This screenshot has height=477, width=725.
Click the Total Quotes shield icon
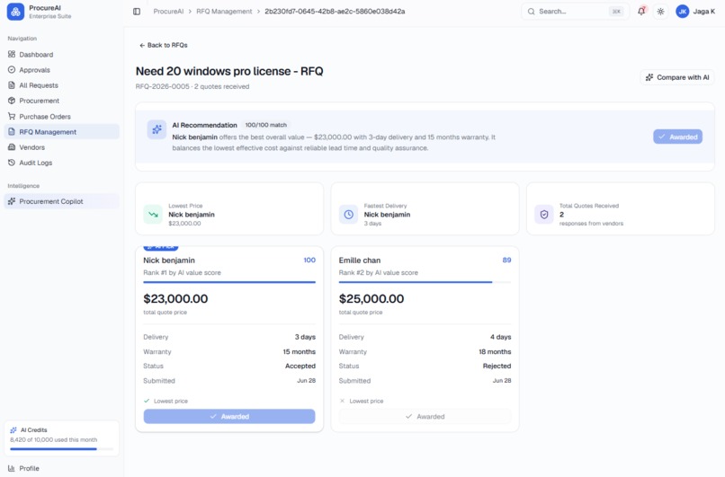[544, 215]
